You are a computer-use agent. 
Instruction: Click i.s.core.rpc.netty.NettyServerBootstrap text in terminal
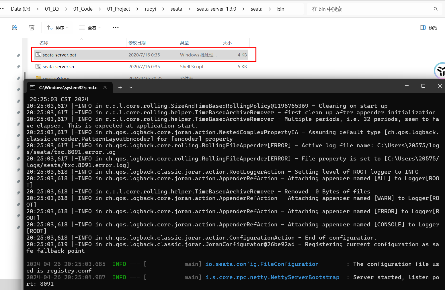point(272,277)
